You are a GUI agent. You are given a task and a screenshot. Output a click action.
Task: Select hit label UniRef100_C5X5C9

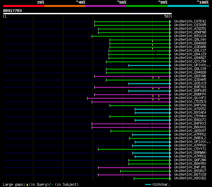pyautogui.click(x=190, y=101)
